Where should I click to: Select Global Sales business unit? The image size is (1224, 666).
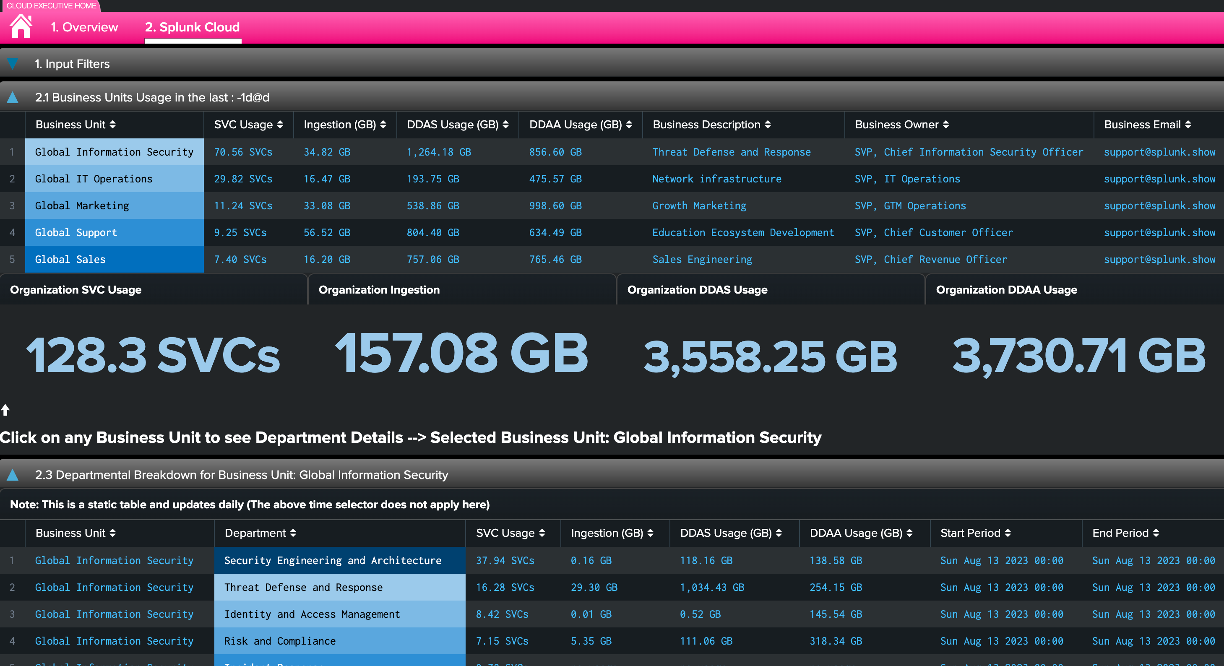[114, 259]
